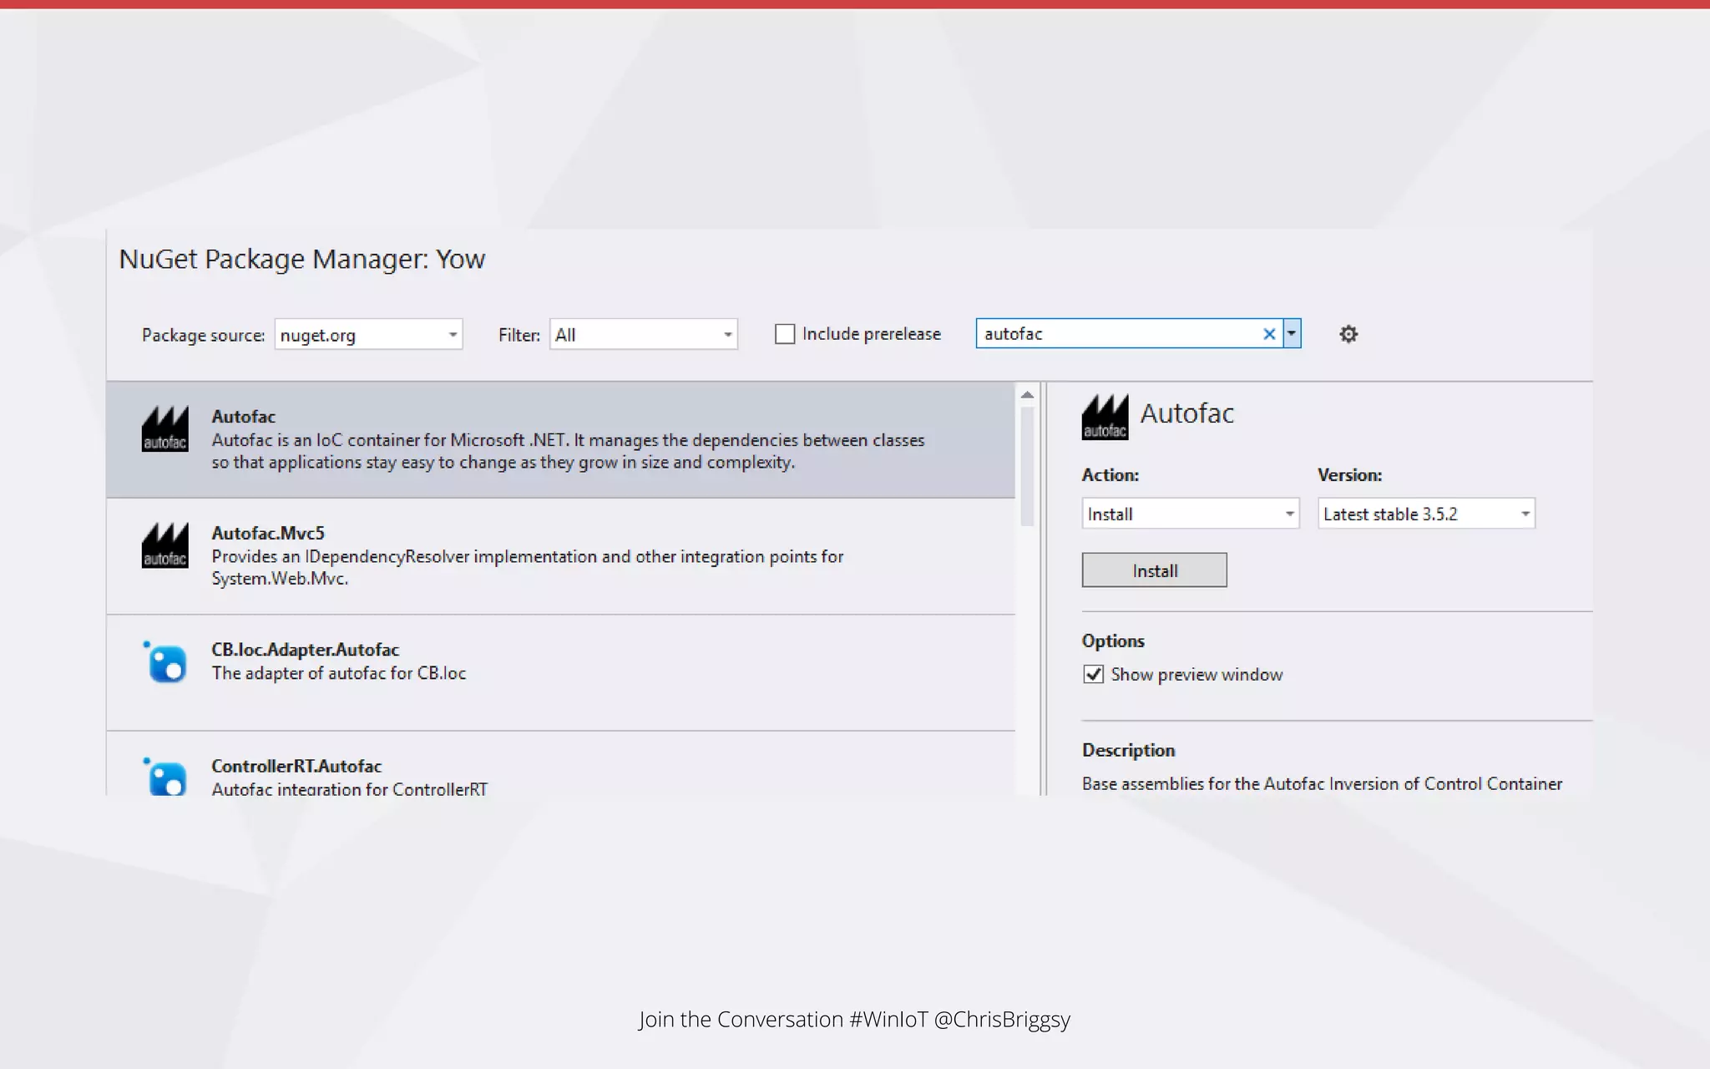Click ControllerRT.Autofac package icon
The width and height of the screenshot is (1710, 1069).
pos(165,777)
